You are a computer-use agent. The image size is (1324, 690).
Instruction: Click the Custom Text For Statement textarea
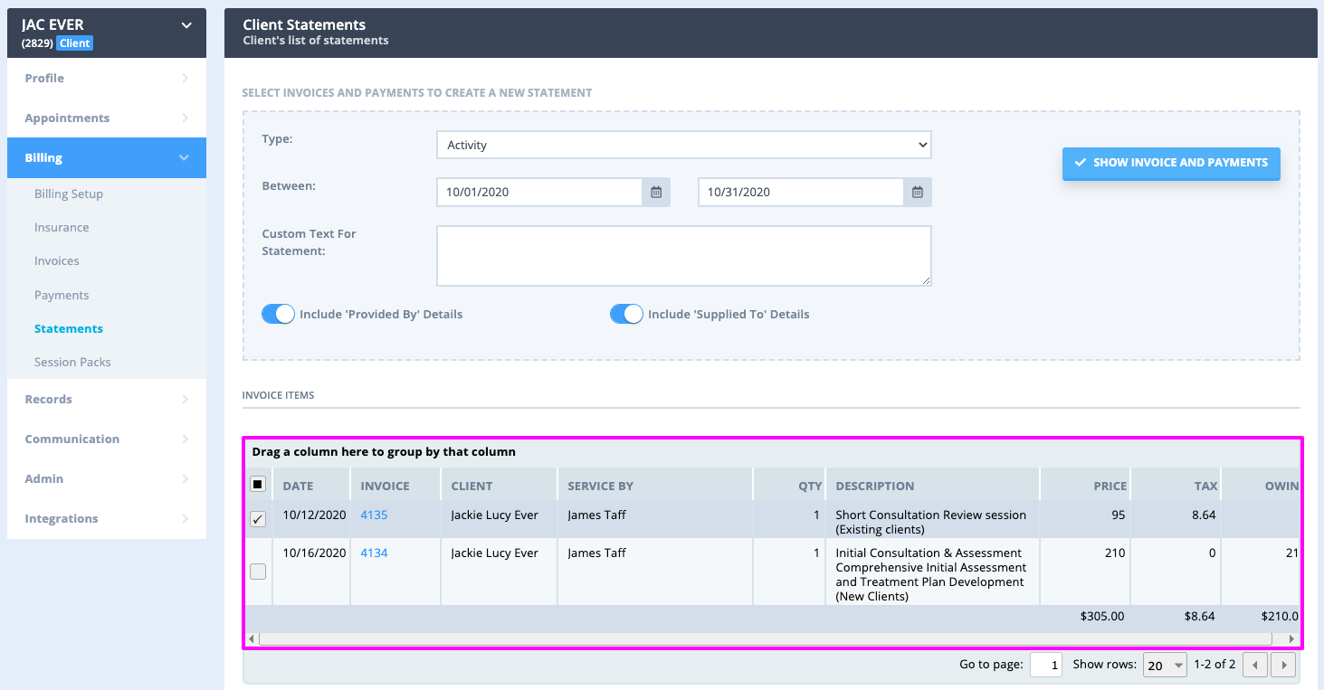pyautogui.click(x=683, y=256)
